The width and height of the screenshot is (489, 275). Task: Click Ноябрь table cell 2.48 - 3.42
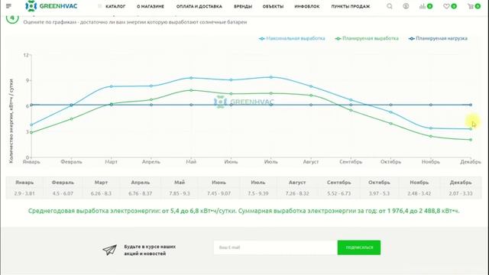coord(419,193)
